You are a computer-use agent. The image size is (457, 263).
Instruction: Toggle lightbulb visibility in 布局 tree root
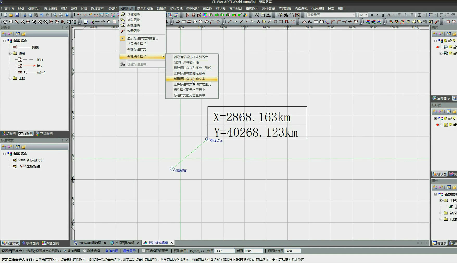454,41
